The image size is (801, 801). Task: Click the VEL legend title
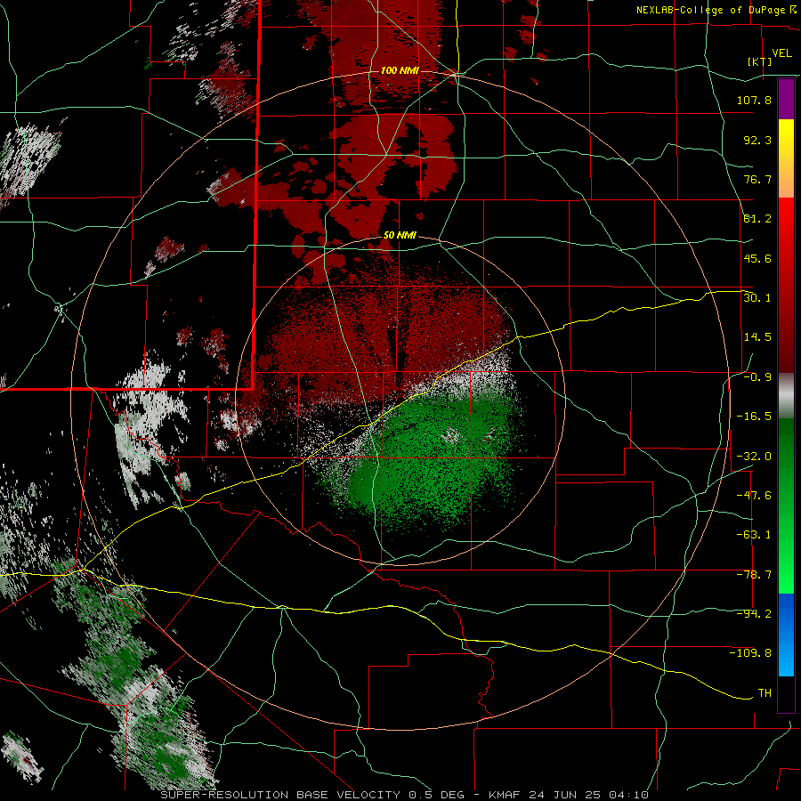781,53
